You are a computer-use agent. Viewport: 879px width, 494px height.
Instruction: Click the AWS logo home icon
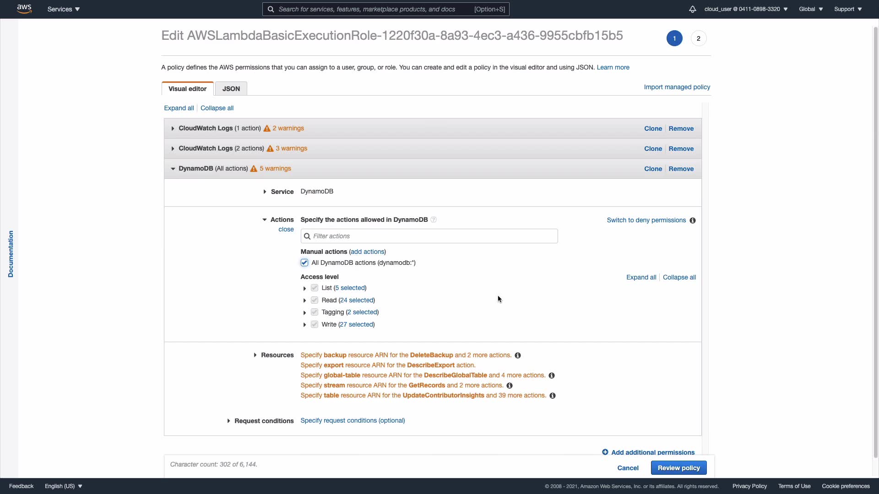coord(24,9)
